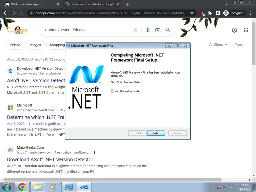Click the Google doodle logo
Screen dimensions: 256x192
click(x=17, y=30)
